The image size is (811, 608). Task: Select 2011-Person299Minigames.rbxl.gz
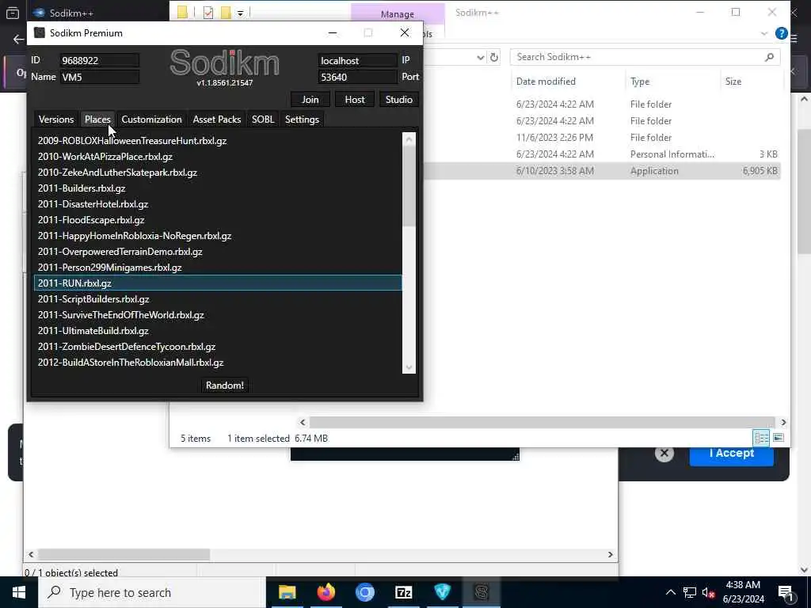tap(218, 268)
